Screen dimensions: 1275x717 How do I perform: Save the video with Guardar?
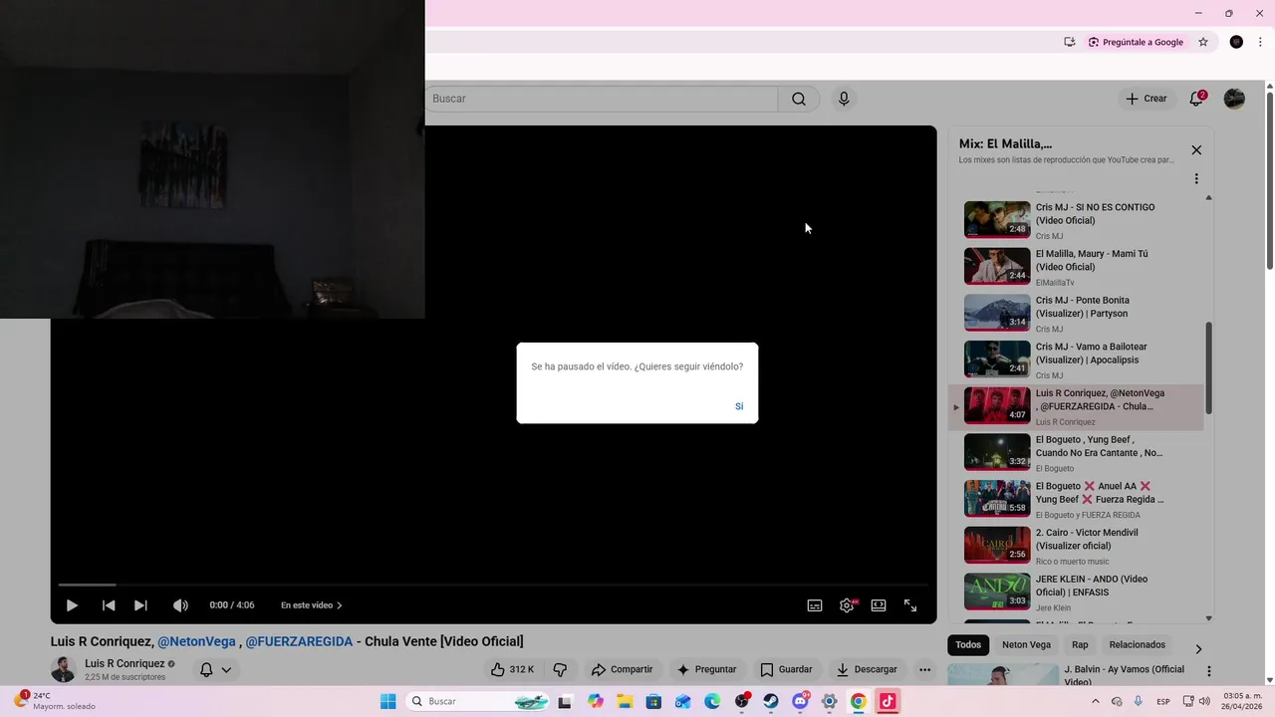pyautogui.click(x=786, y=670)
